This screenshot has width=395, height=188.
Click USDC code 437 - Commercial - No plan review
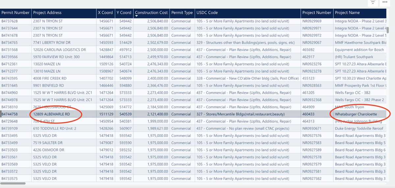(x=243, y=128)
